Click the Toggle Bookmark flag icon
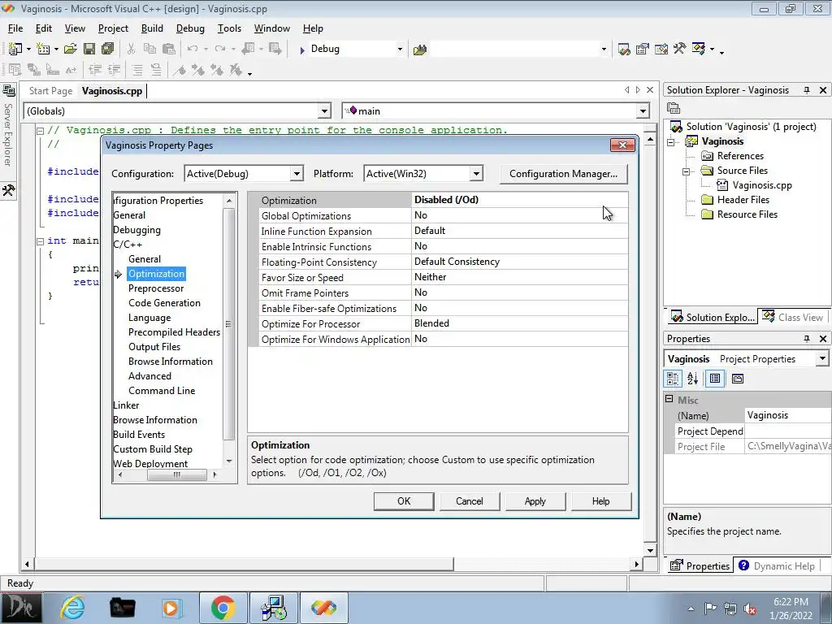Image resolution: width=832 pixels, height=624 pixels. [180, 70]
